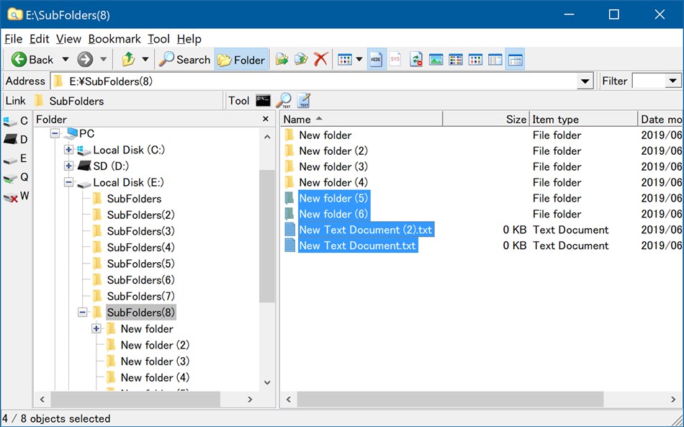
Task: Click the copy-to-folder icon
Action: pos(301,59)
